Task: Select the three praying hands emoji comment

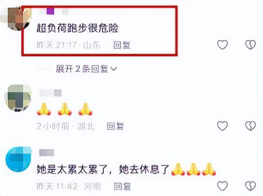Action: [65, 109]
